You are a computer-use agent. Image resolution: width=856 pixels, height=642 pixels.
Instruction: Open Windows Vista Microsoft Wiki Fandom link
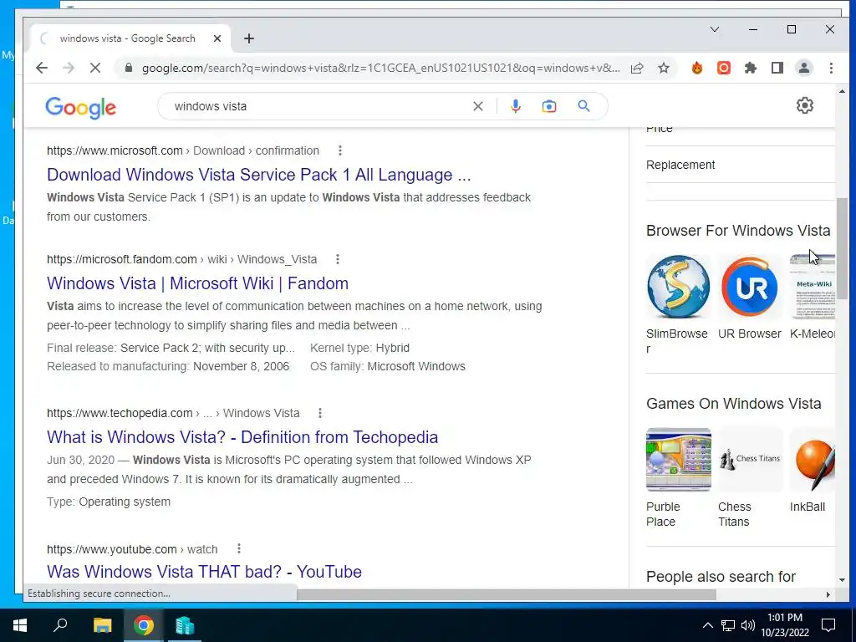point(197,283)
